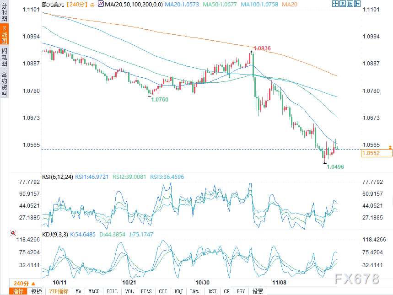Click the orange circle-plus icon beside 240分
This screenshot has height=295, width=393.
[x=92, y=5]
